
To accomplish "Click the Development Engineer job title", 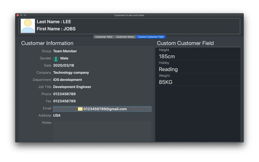I will (72, 87).
